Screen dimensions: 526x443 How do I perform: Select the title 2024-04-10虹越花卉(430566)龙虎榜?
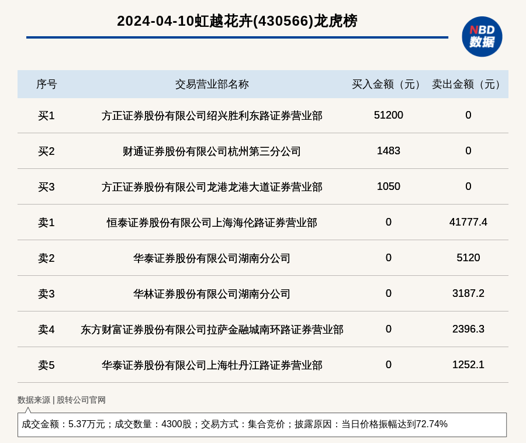pyautogui.click(x=237, y=21)
